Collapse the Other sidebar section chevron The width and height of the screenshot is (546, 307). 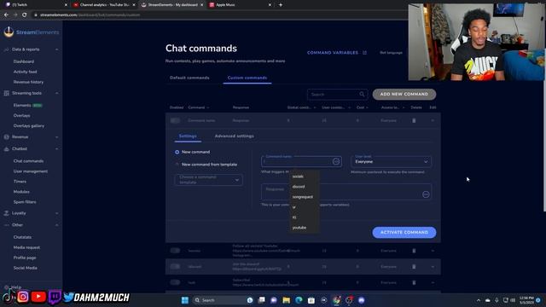pyautogui.click(x=57, y=225)
